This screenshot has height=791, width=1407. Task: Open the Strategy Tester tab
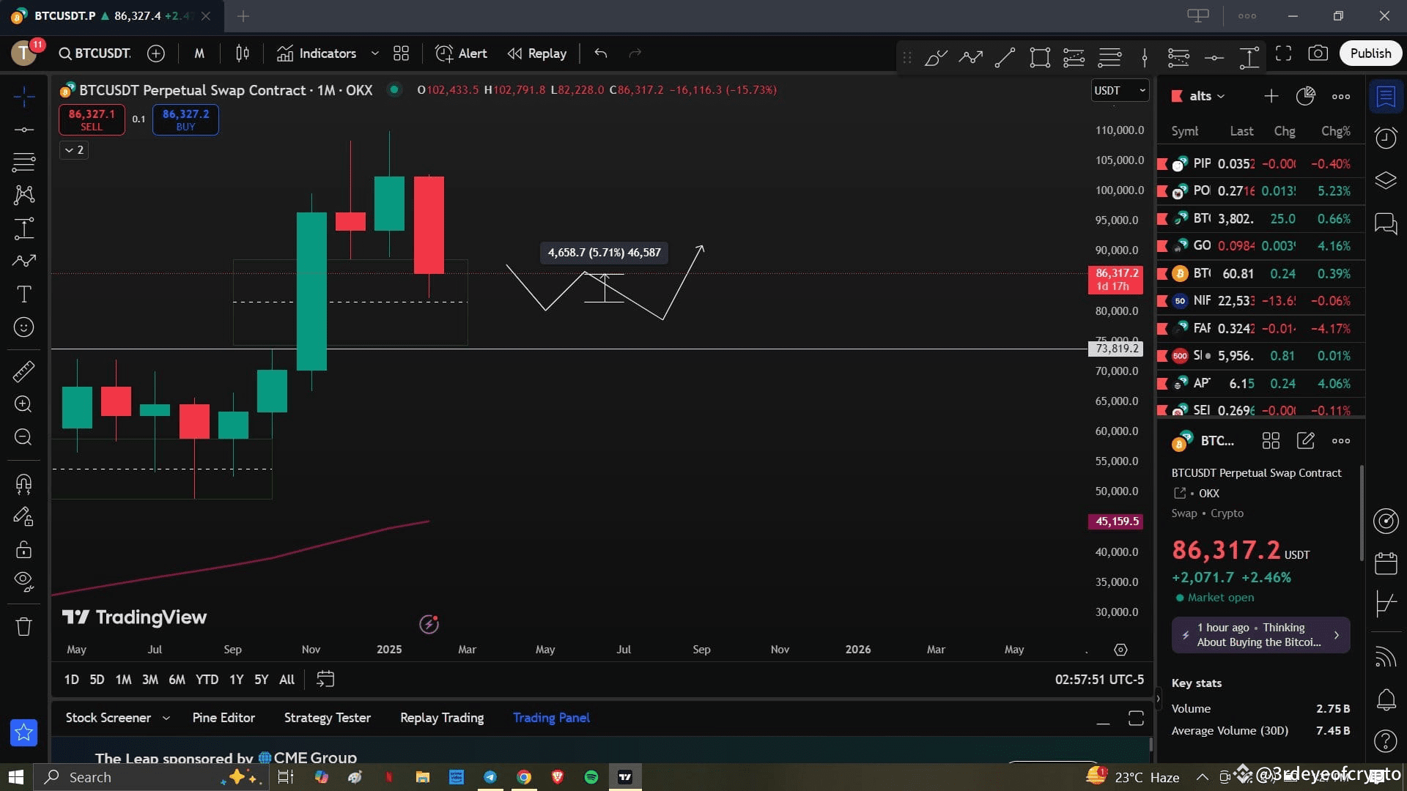click(328, 718)
